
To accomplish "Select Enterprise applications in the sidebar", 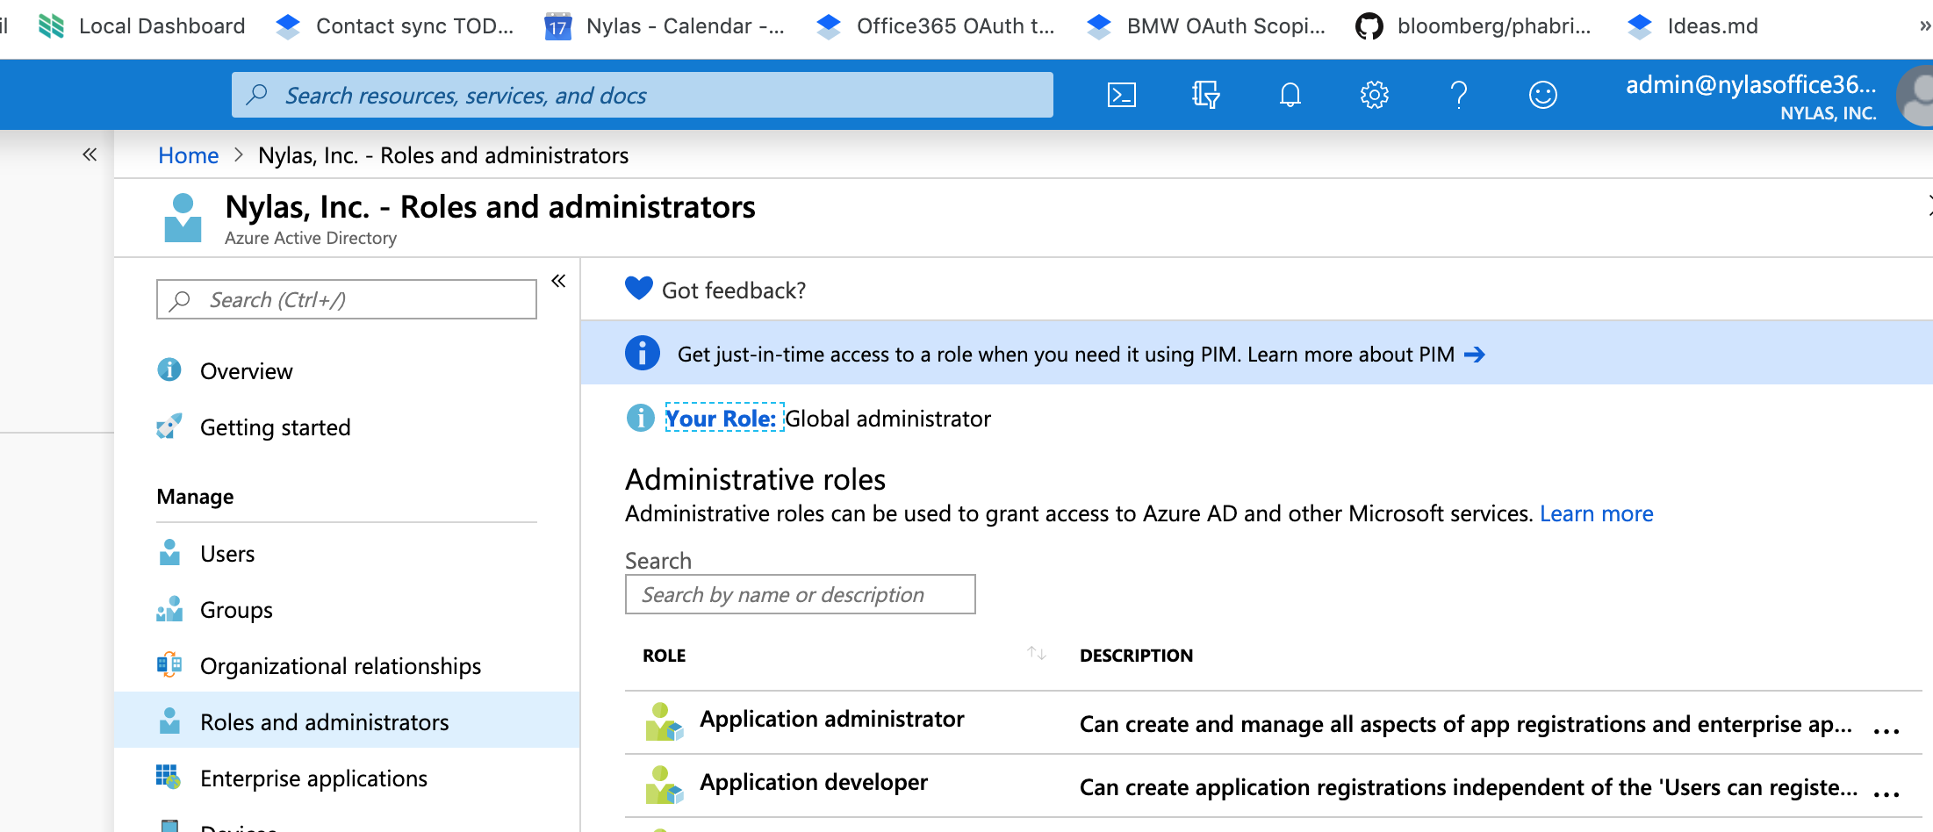I will (x=313, y=778).
